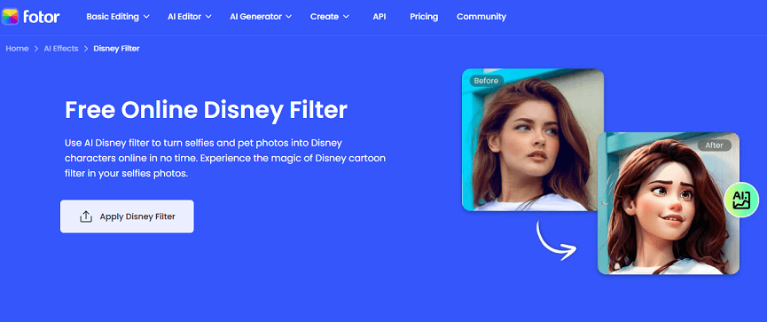Open the Before photo thumbnail

pos(533,140)
